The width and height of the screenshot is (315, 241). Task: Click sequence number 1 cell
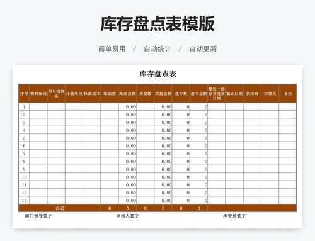24,107
